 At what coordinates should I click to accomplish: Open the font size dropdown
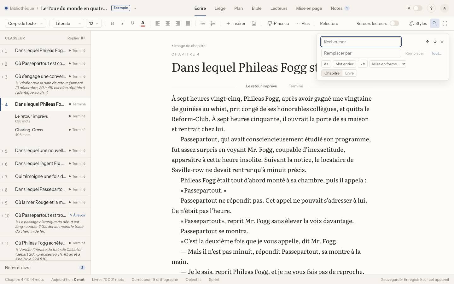(x=94, y=23)
